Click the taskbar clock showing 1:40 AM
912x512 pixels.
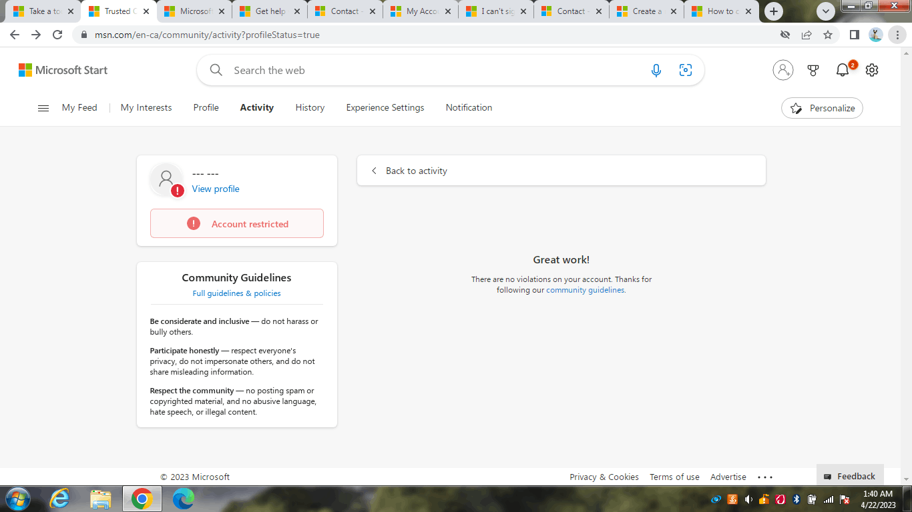(878, 499)
